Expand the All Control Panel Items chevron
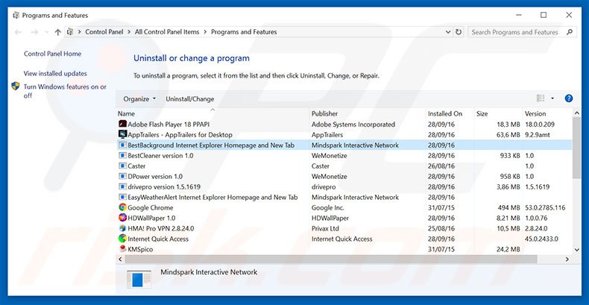This screenshot has width=589, height=305. point(206,32)
